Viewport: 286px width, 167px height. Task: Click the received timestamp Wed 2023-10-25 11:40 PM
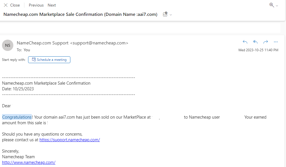coord(258,50)
